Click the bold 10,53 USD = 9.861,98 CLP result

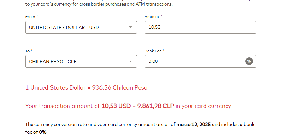(x=138, y=106)
